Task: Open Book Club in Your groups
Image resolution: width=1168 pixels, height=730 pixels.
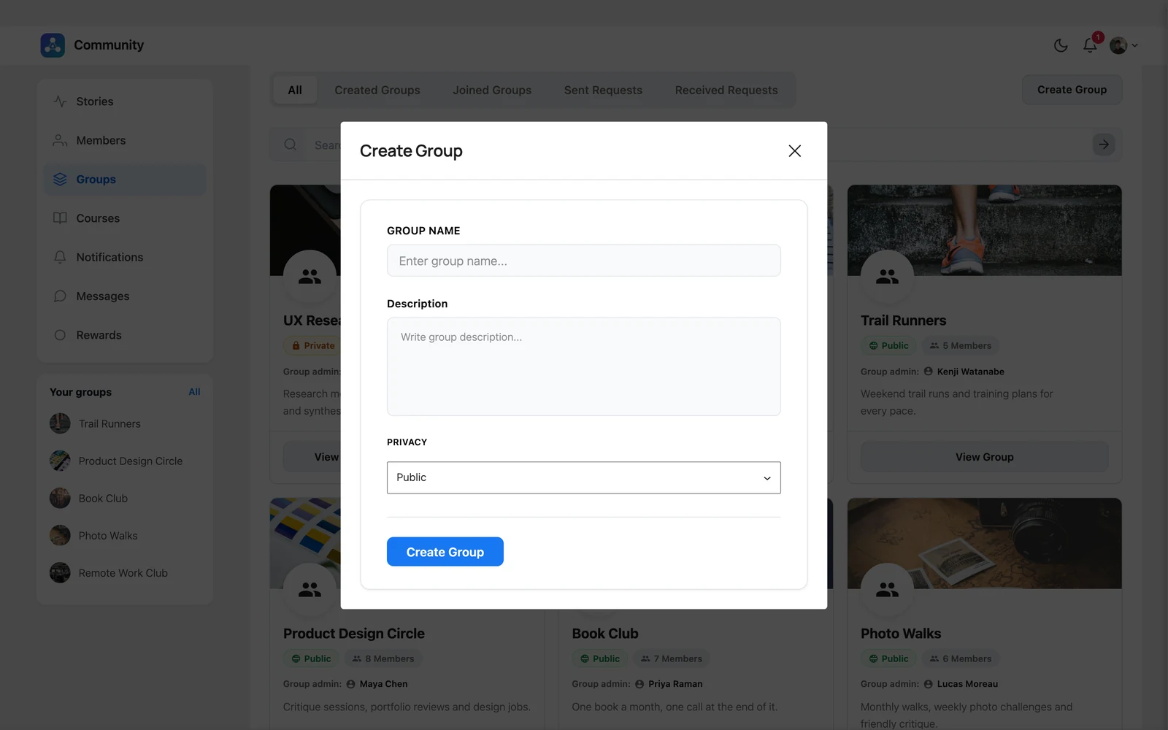Action: pyautogui.click(x=125, y=498)
